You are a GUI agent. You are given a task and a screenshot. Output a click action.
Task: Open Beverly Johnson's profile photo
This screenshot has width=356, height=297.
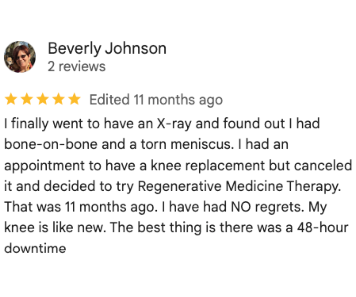point(20,57)
